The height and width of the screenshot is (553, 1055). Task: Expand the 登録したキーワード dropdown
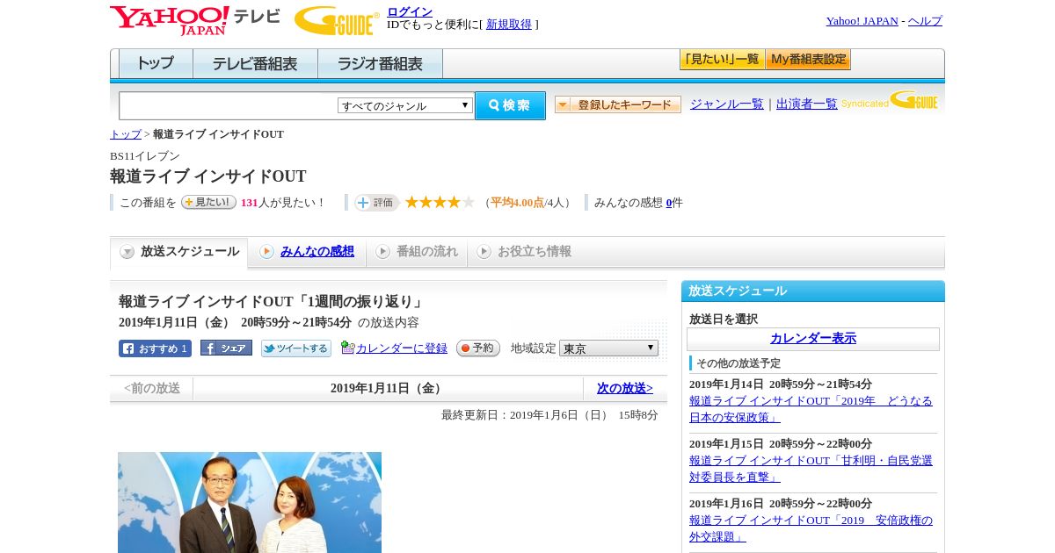pos(618,104)
